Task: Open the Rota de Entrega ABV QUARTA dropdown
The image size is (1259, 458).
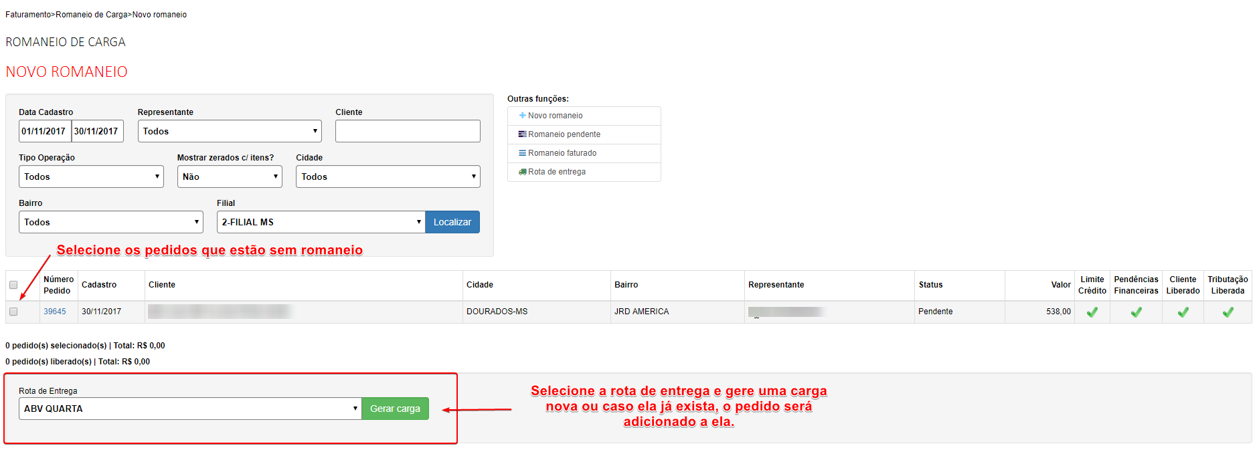Action: pos(190,409)
